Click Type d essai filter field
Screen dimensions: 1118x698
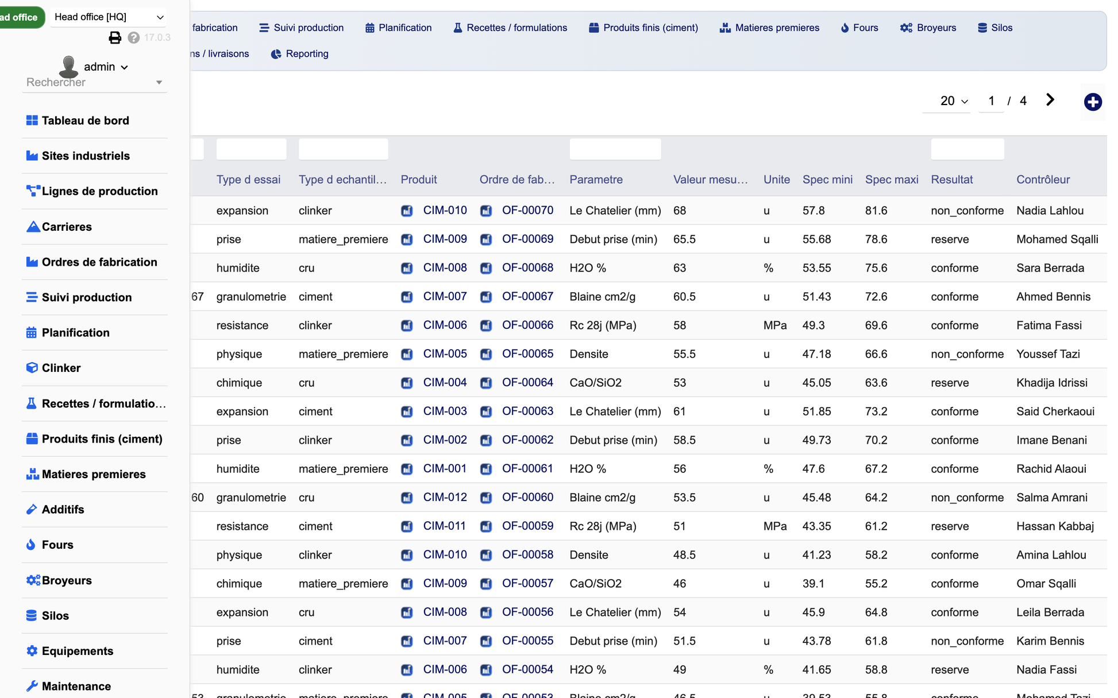click(251, 149)
